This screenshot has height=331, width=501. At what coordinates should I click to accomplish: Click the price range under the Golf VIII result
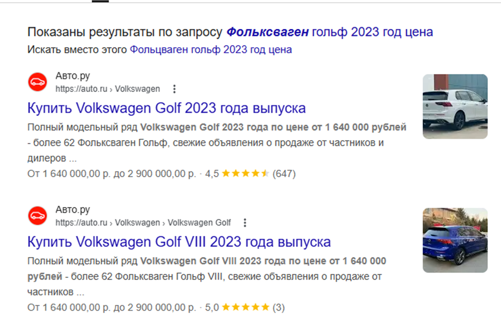coord(111,308)
